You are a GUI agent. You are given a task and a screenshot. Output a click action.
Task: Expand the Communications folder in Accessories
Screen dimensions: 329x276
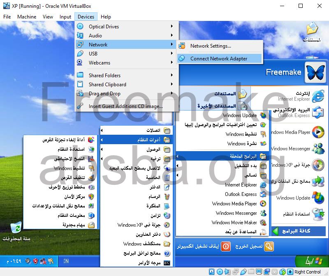pyautogui.click(x=136, y=130)
